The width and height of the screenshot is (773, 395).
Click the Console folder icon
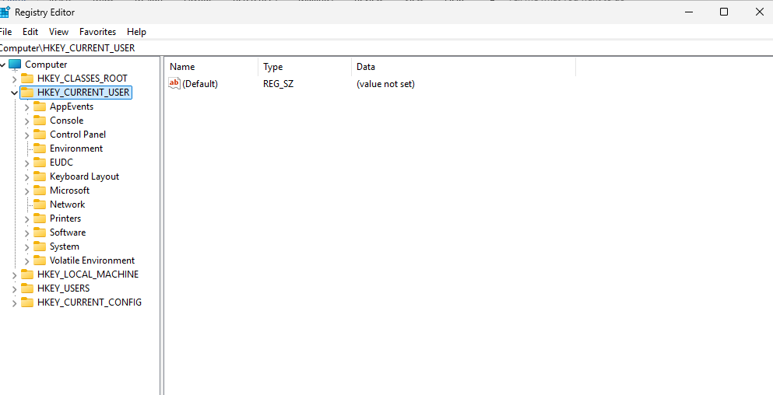coord(40,121)
